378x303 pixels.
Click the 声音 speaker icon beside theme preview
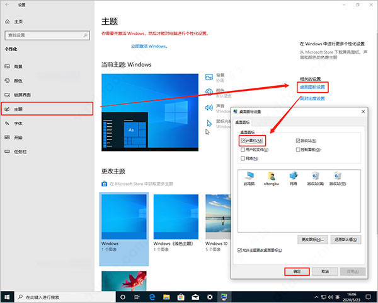[209, 107]
